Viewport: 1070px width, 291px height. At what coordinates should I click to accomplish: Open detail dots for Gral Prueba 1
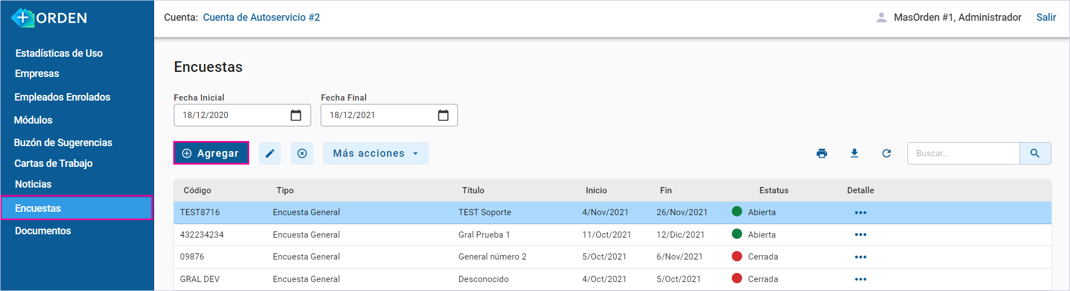[x=860, y=235]
